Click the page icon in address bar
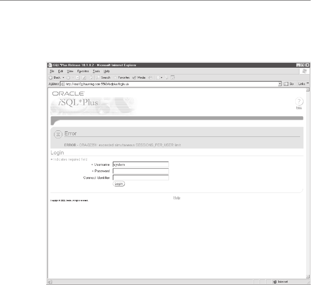This screenshot has width=311, height=285. [x=63, y=84]
